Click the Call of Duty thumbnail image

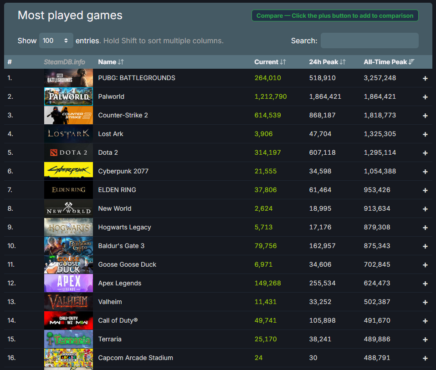(x=68, y=320)
